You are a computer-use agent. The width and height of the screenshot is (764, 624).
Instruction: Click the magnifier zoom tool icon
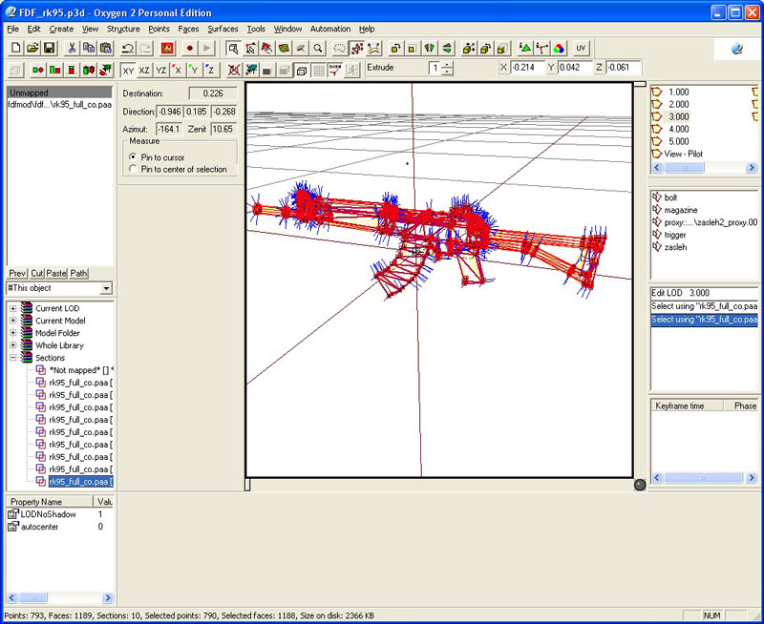pyautogui.click(x=318, y=48)
